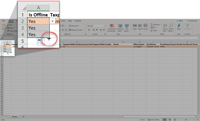Select column H header
Viewport: 200px width, 121px height.
click(x=140, y=42)
